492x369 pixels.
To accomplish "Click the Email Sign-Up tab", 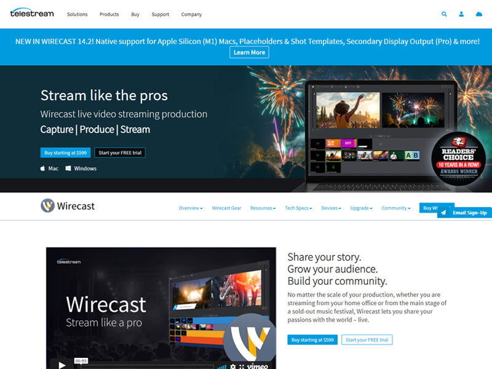I will (x=465, y=213).
